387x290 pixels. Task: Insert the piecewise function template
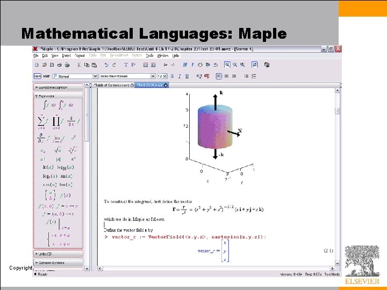pos(59,240)
